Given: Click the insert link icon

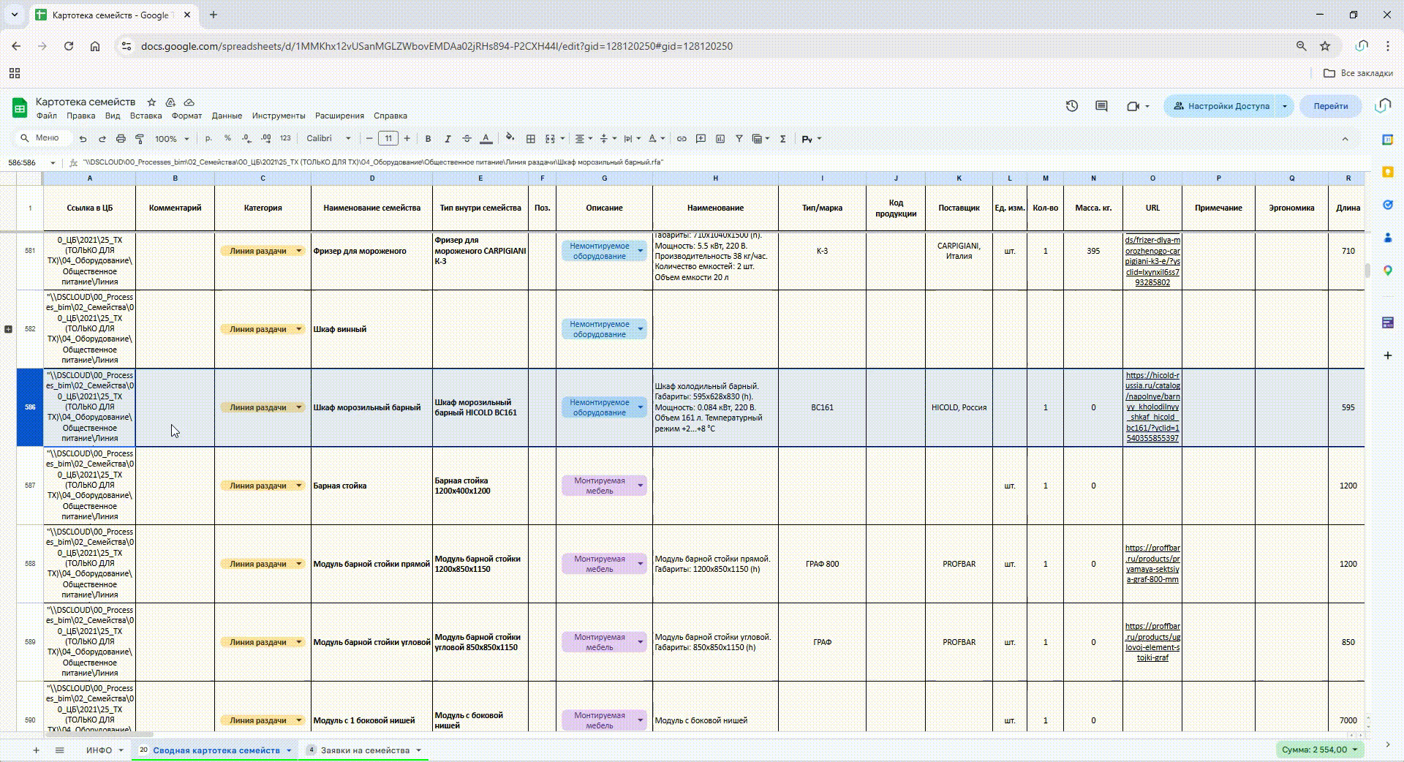Looking at the screenshot, I should pyautogui.click(x=682, y=139).
